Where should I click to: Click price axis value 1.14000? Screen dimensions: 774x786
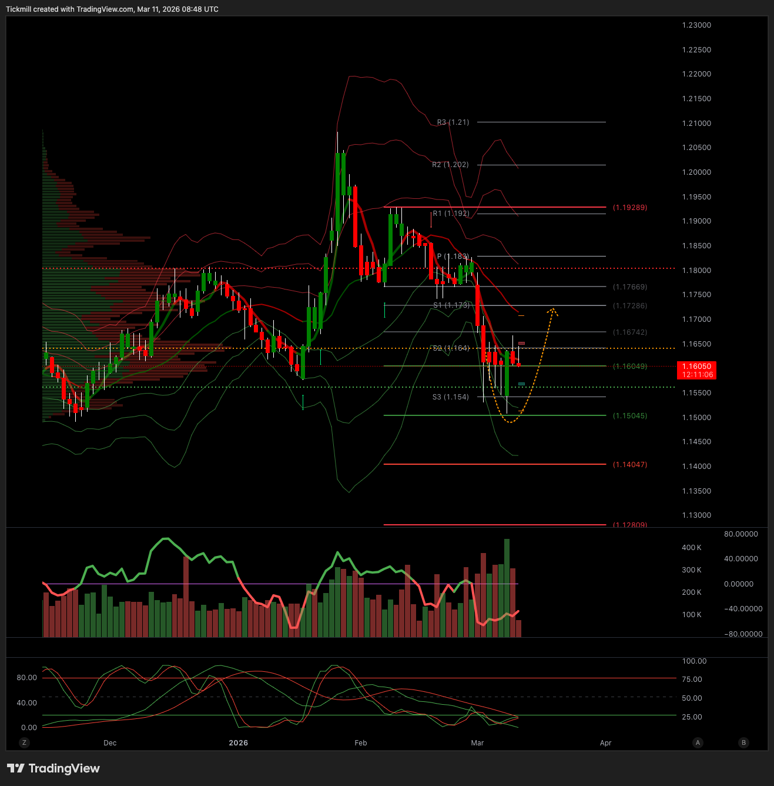[696, 467]
